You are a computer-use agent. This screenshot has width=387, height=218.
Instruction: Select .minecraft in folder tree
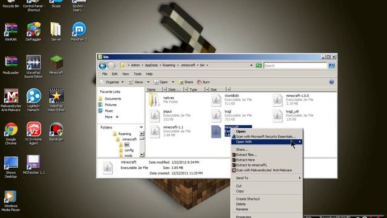coord(126,139)
